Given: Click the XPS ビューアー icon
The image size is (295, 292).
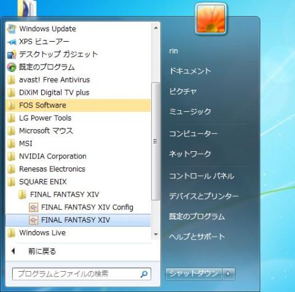Looking at the screenshot, I should [11, 42].
